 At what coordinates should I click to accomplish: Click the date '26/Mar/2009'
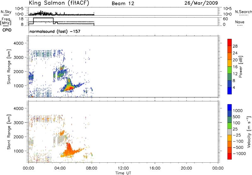tap(201, 3)
